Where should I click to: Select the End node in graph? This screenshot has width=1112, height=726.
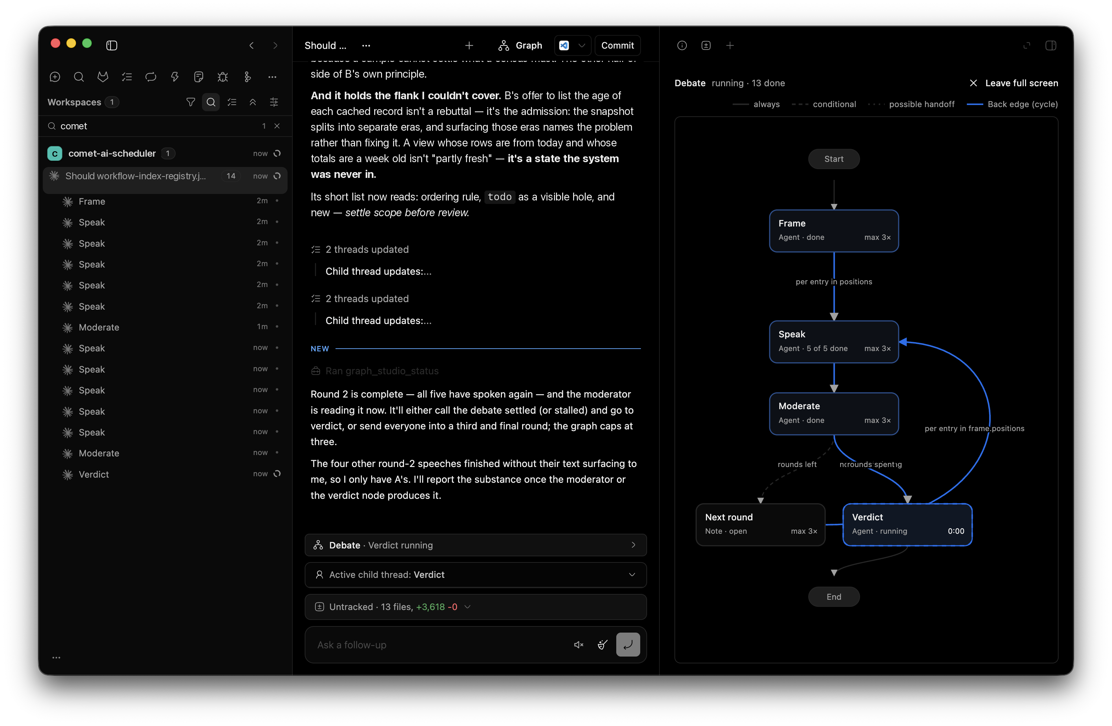(x=834, y=597)
